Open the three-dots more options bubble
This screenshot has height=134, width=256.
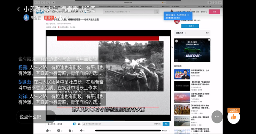click(x=217, y=117)
